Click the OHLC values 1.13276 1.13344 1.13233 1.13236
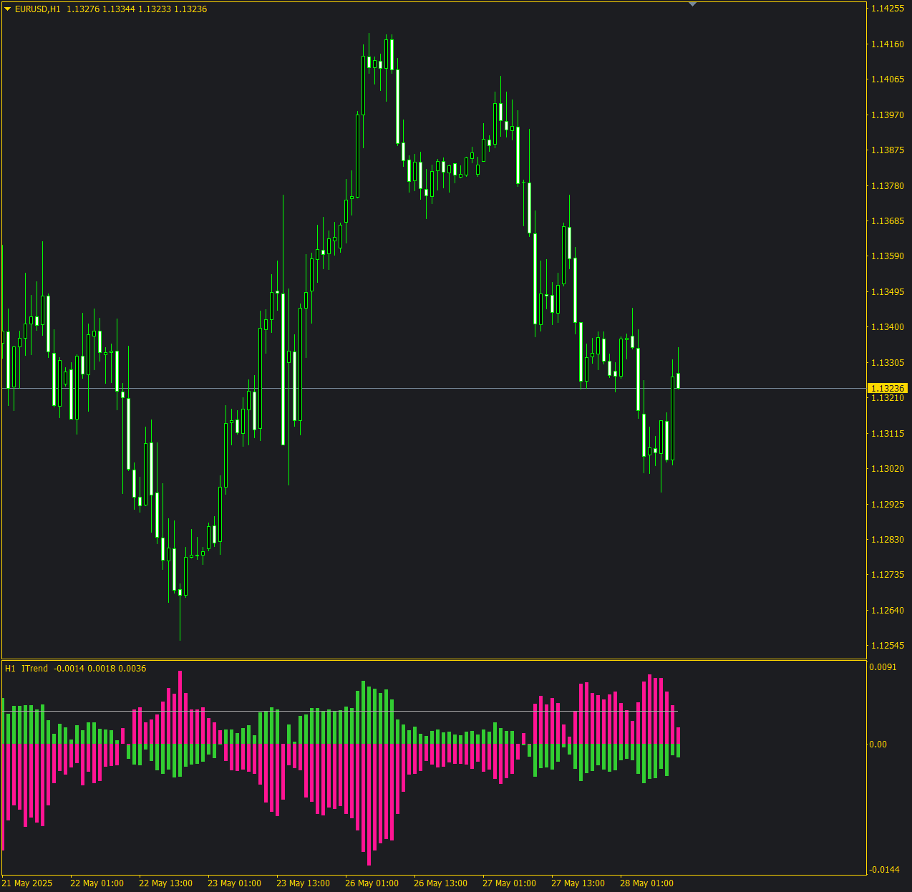 point(137,9)
